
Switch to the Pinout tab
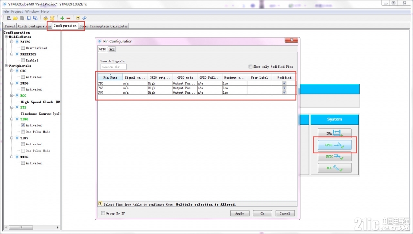tap(10, 26)
